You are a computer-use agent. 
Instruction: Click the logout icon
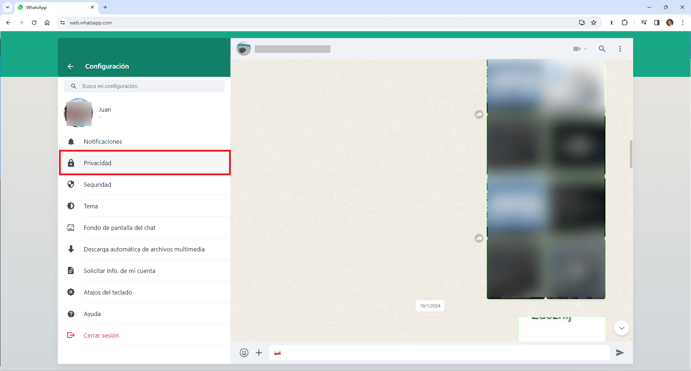click(71, 335)
